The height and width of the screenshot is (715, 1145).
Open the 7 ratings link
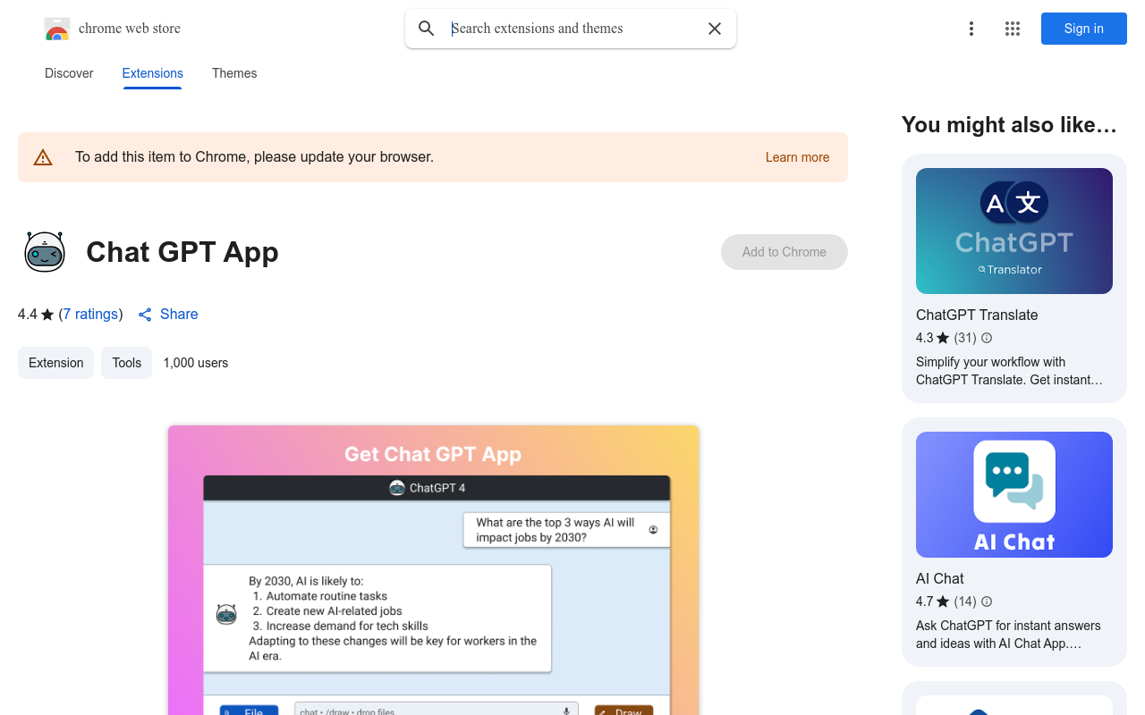point(91,315)
